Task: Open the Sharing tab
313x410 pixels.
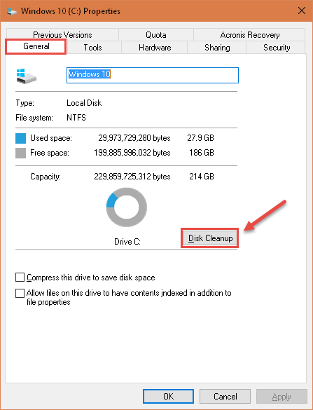Action: 217,48
